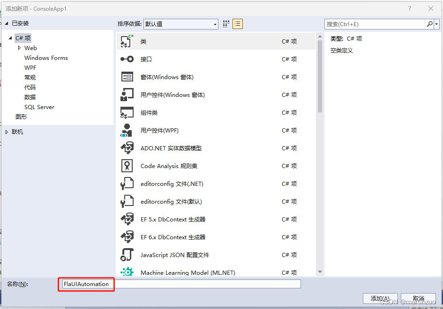Select the 图形 category
Image resolution: width=443 pixels, height=309 pixels.
(21, 117)
